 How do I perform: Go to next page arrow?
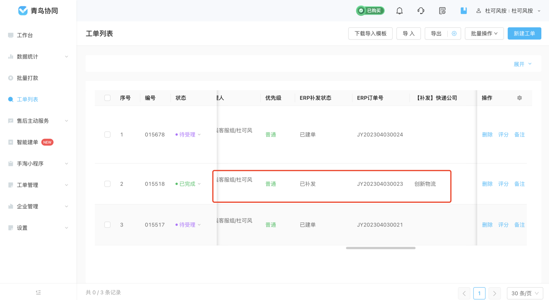pos(494,293)
